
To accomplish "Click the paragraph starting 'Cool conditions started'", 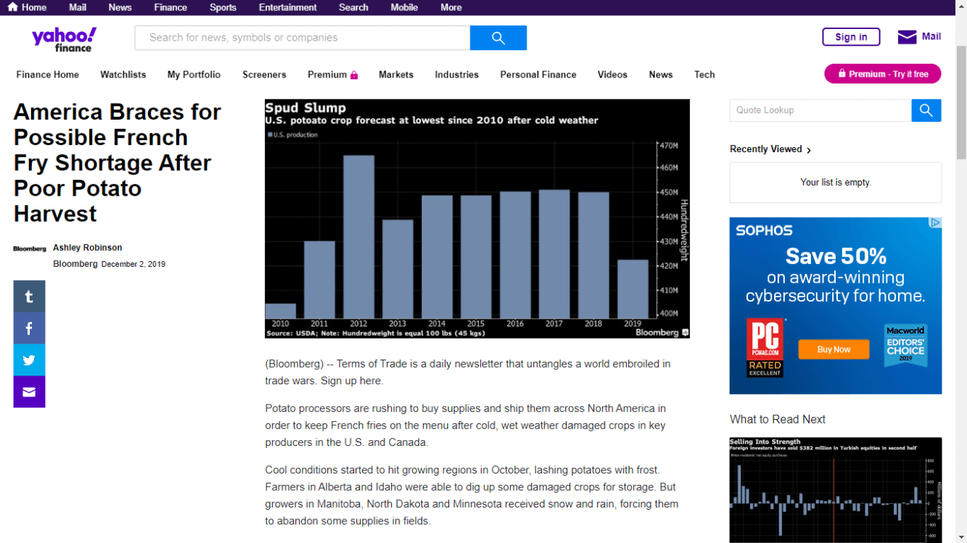I will click(x=472, y=495).
